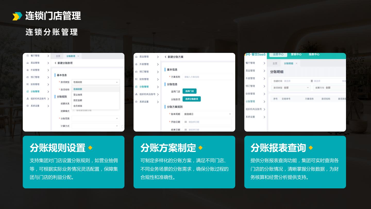371x209 pixels.
Task: Choose 营业抽佣 from the open dropdown list
Action: coord(96,95)
